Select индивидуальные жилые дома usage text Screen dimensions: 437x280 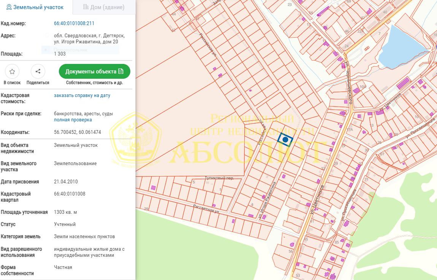[89, 252]
